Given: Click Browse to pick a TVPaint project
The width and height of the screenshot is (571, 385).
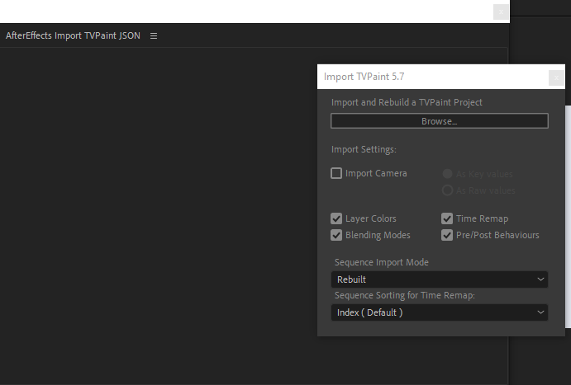Looking at the screenshot, I should (x=439, y=121).
